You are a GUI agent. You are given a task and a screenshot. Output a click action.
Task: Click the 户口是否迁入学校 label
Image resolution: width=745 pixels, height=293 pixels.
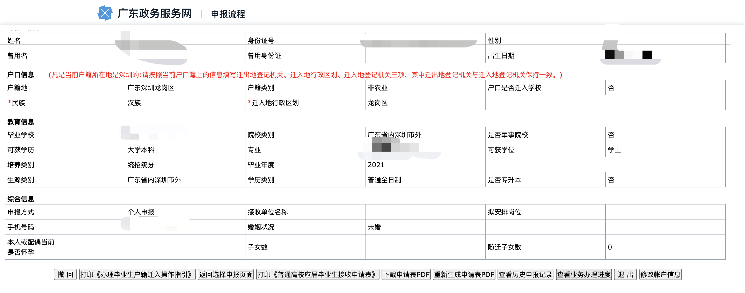point(515,88)
